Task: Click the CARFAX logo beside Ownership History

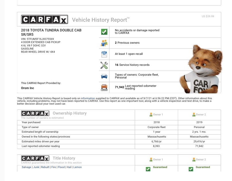Action: click(35, 113)
